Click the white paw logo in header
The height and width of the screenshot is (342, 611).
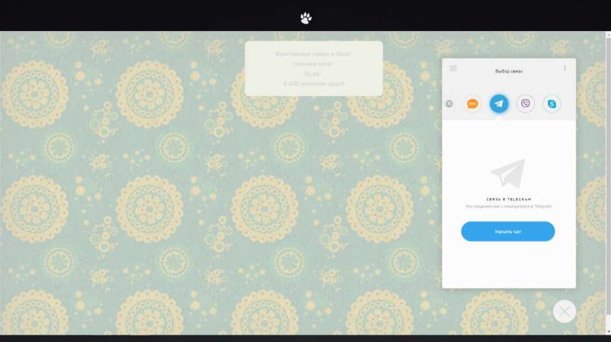pos(305,18)
